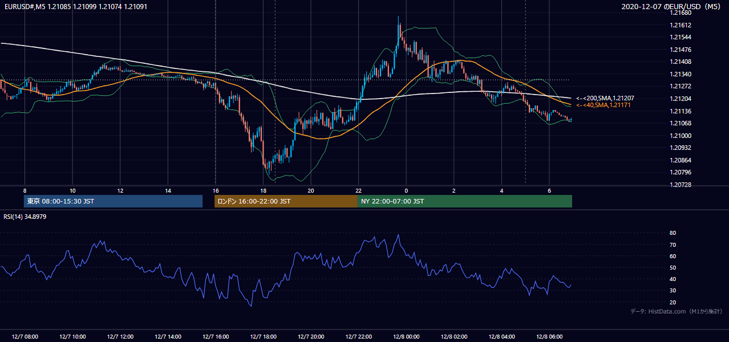Click price level 1.21544 on axis
The width and height of the screenshot is (729, 342).
pyautogui.click(x=682, y=37)
